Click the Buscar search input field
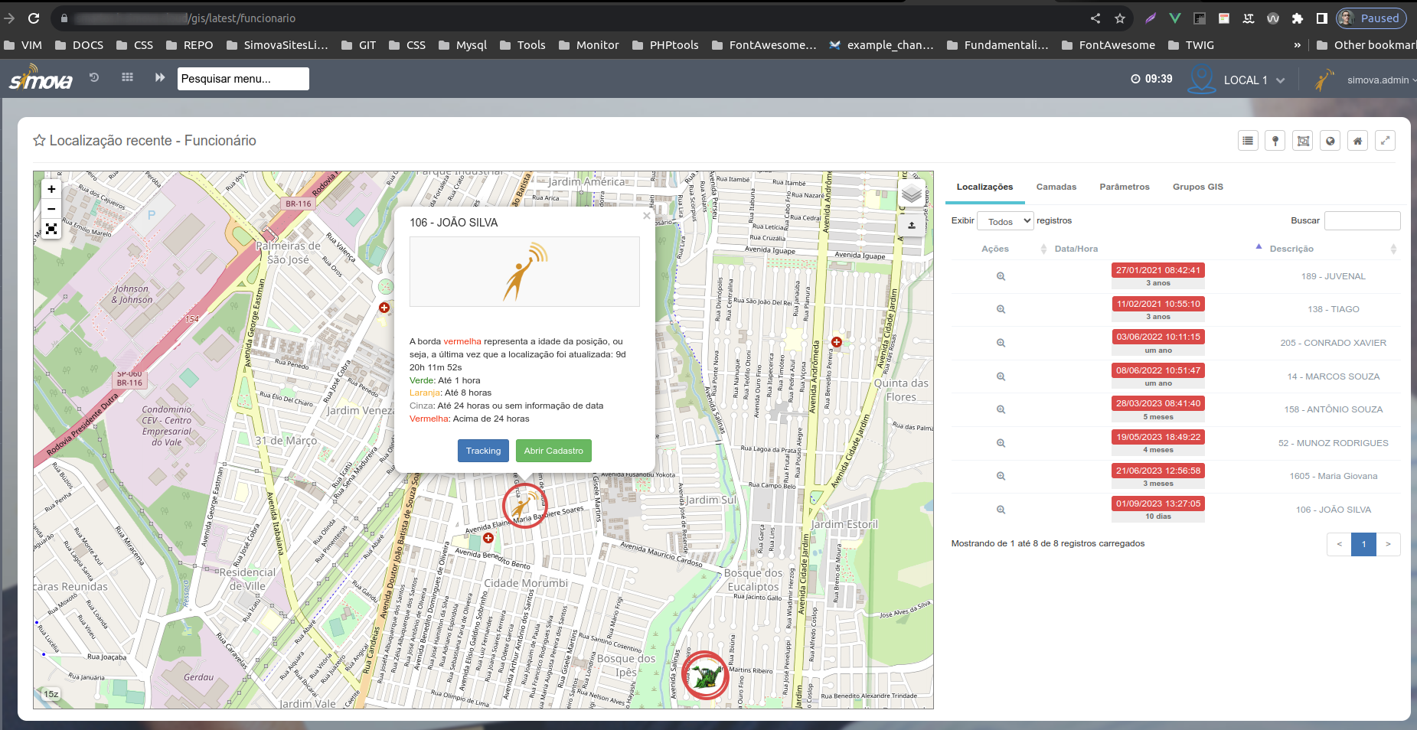 (x=1362, y=221)
